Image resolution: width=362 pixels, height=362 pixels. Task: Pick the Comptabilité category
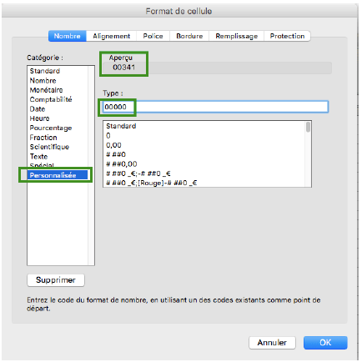(58, 99)
